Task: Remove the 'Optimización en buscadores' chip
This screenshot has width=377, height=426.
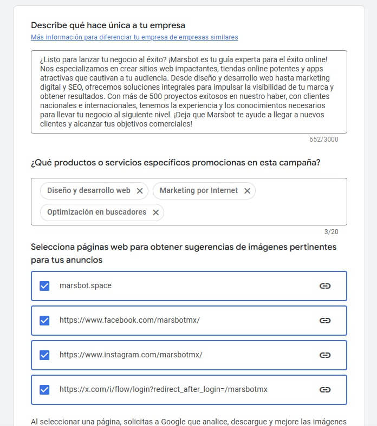Action: 155,212
